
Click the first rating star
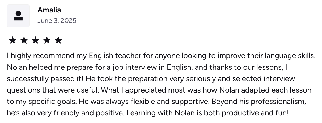(x=12, y=41)
